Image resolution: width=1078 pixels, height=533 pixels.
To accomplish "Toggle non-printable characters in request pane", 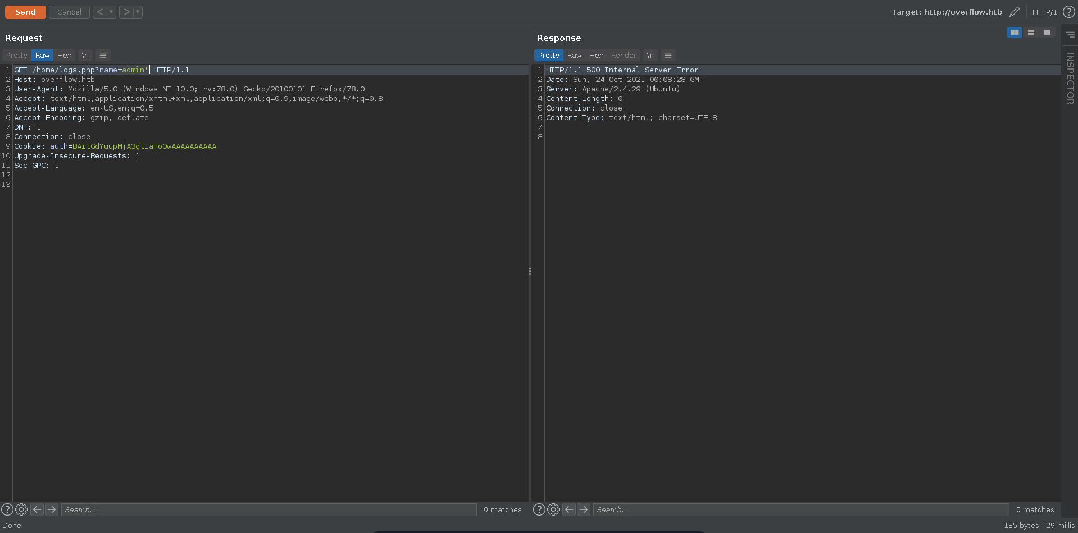I will coord(85,55).
